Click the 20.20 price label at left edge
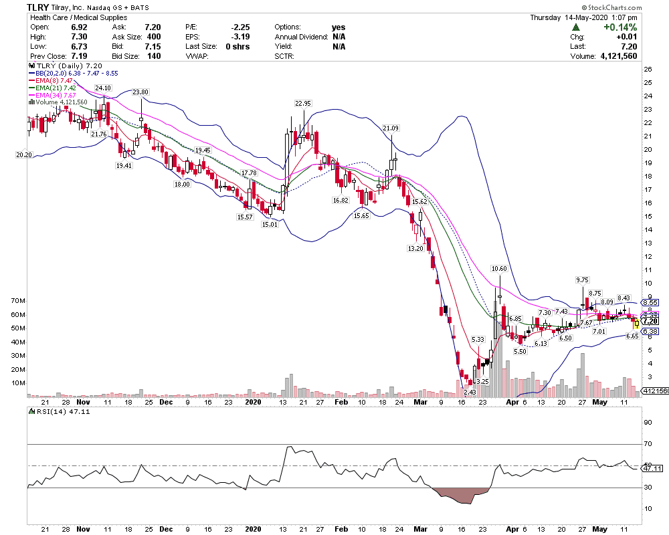Viewport: 669px width, 535px height. [24, 155]
